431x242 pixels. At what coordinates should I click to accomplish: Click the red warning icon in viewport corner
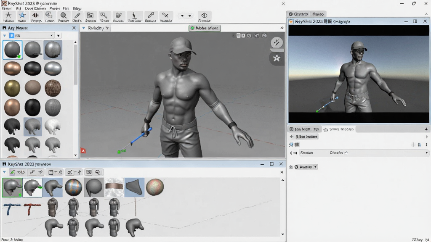coord(83,150)
